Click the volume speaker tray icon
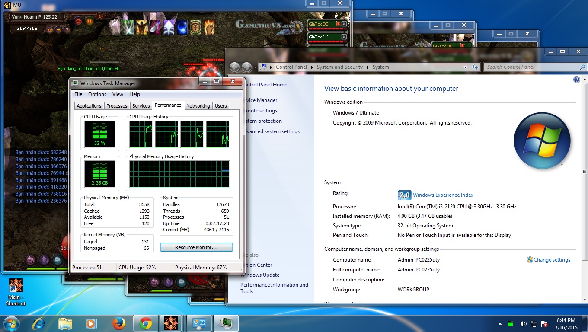588x332 pixels. tap(523, 324)
